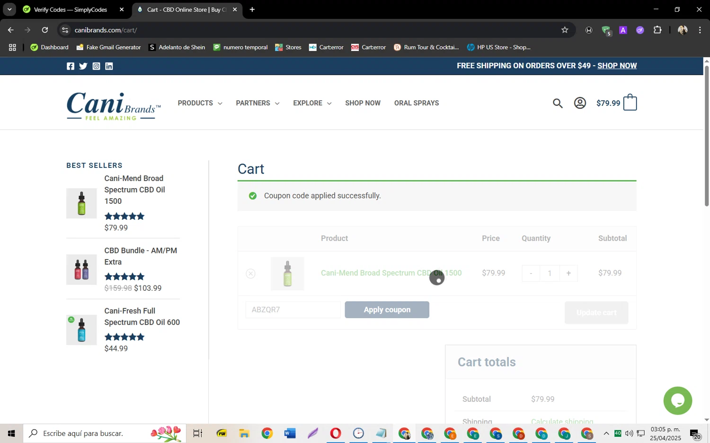This screenshot has height=443, width=710.
Task: Expand the PRODUCTS menu
Action: pyautogui.click(x=200, y=103)
